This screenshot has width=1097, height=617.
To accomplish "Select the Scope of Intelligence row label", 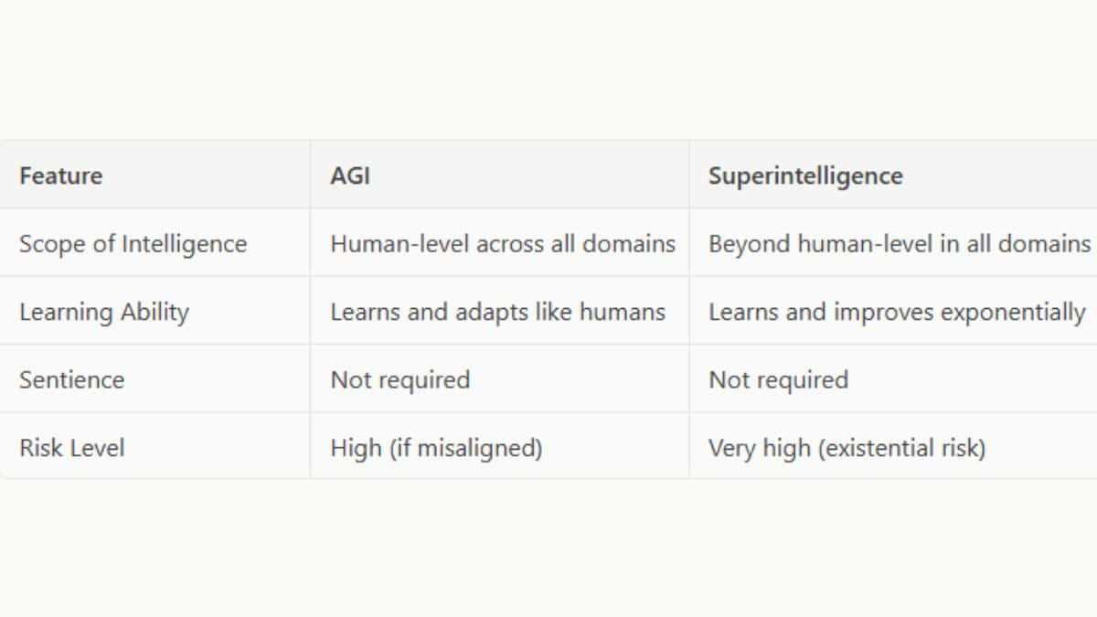I will (x=133, y=244).
